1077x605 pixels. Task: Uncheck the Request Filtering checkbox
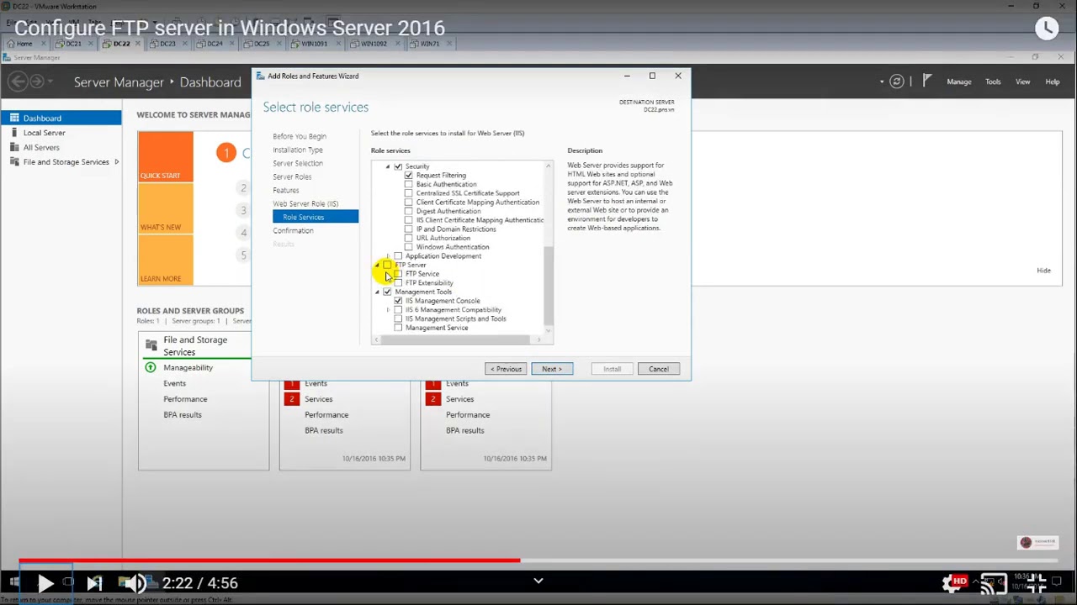(409, 176)
